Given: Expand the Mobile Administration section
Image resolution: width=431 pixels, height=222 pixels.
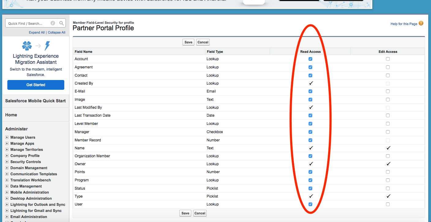Looking at the screenshot, I should (7, 192).
